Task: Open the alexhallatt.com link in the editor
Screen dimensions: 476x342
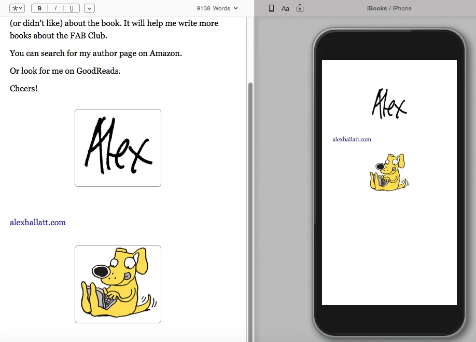Action: (x=37, y=223)
